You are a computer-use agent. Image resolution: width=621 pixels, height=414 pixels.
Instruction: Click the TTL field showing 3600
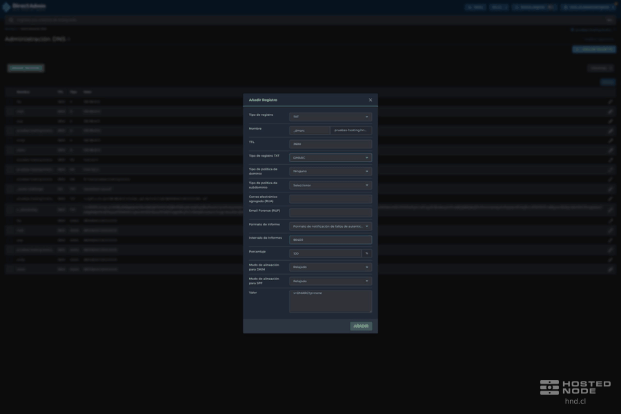click(331, 144)
